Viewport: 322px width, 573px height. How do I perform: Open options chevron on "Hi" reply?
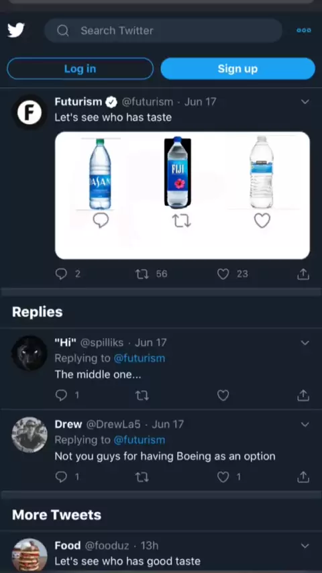[305, 342]
